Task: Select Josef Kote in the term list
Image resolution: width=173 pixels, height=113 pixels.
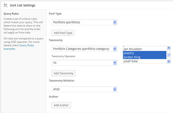Action: [x=145, y=61]
